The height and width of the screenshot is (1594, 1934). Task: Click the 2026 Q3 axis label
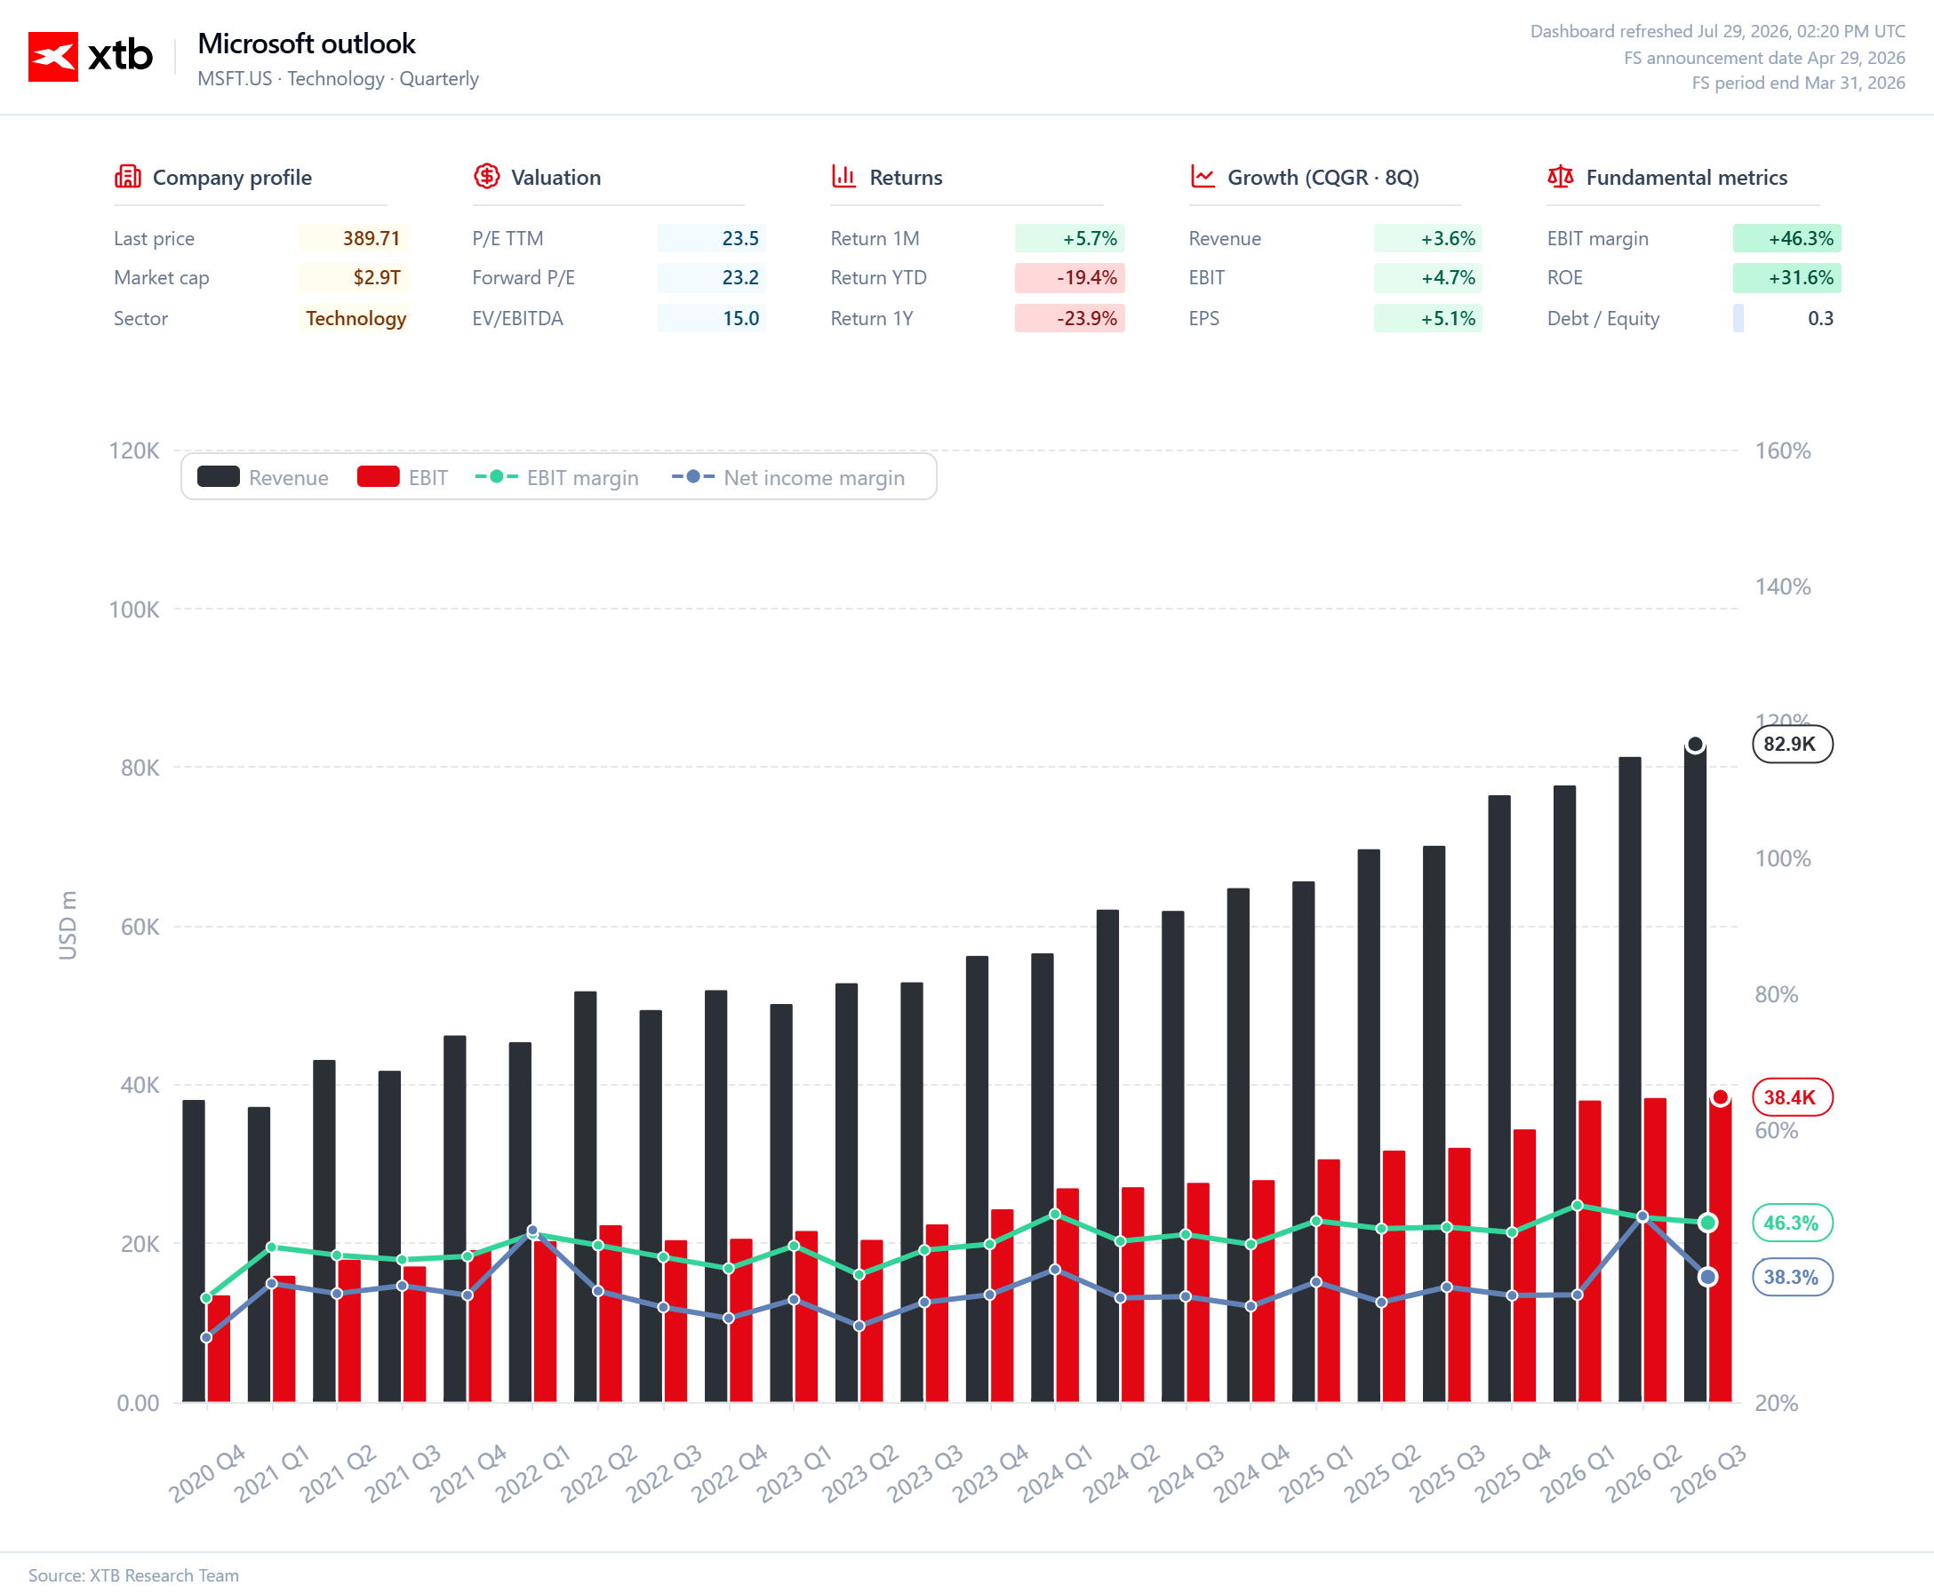point(1708,1473)
